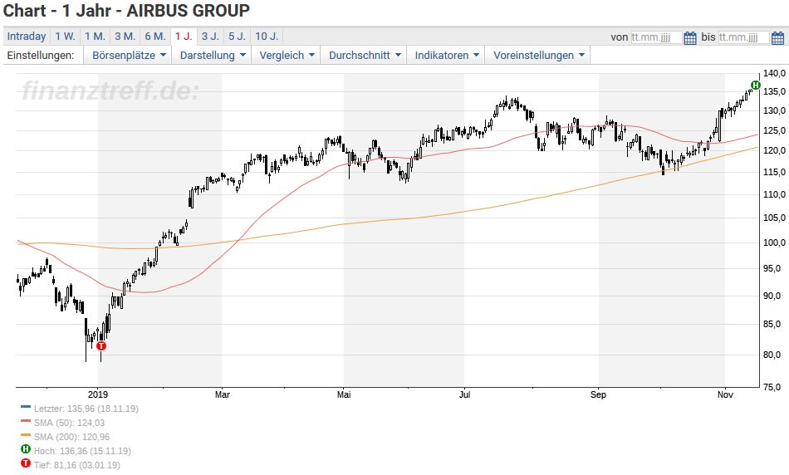The height and width of the screenshot is (475, 789).
Task: Click 'SMA (50): 124,03' legend text
Action: (x=70, y=423)
